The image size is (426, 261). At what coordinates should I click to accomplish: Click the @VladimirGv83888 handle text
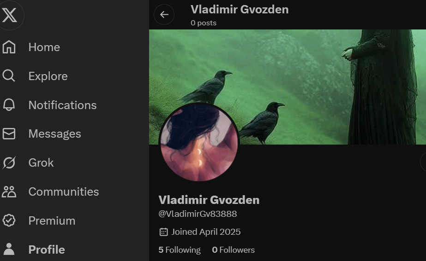click(198, 214)
